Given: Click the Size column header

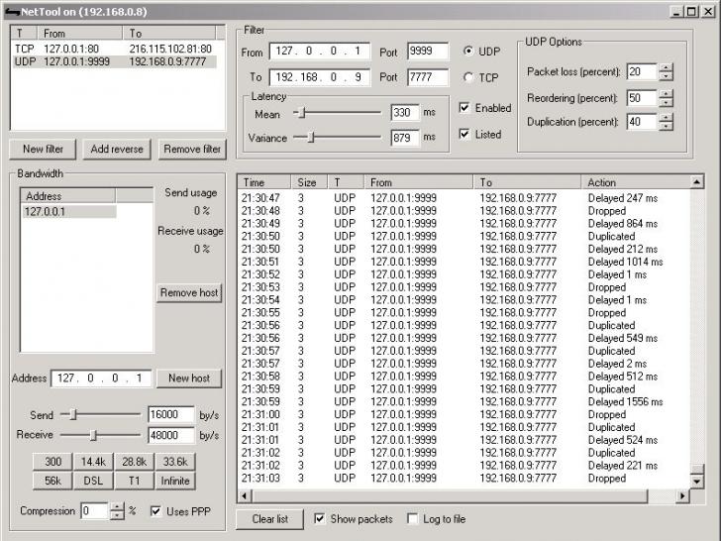Looking at the screenshot, I should tap(309, 182).
